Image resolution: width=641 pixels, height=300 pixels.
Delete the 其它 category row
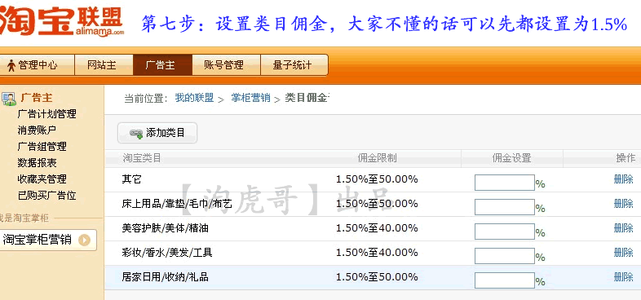point(623,179)
